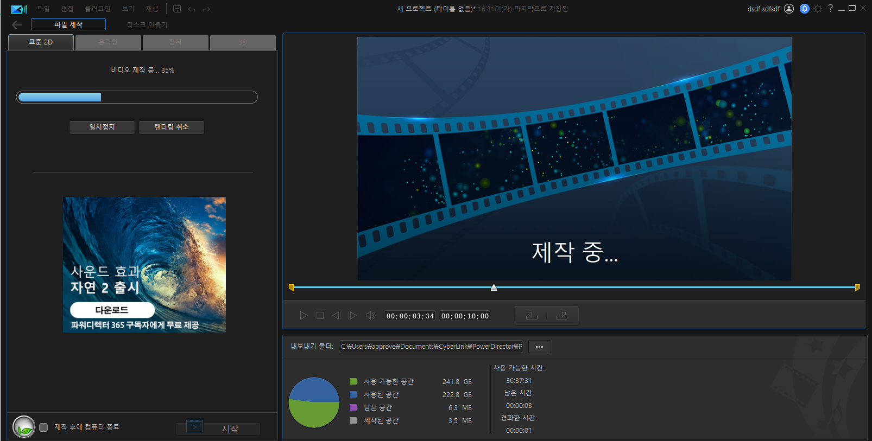This screenshot has width=872, height=441.
Task: Click the play button in preview controls
Action: (x=304, y=316)
